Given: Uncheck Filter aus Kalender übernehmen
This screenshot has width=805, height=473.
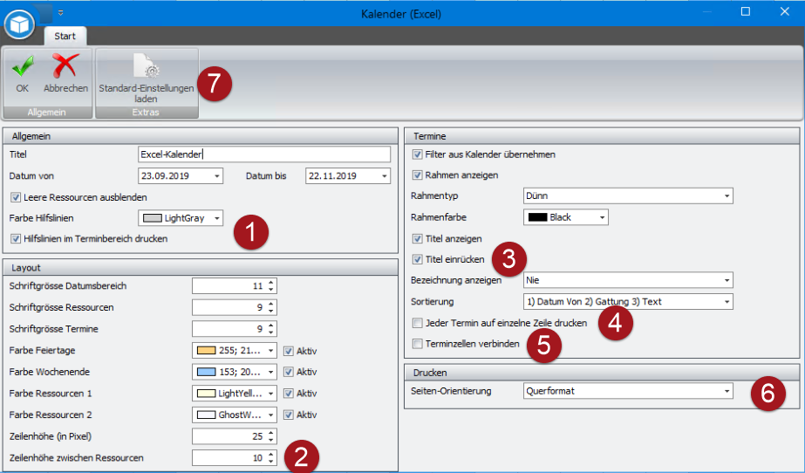Looking at the screenshot, I should (x=418, y=154).
